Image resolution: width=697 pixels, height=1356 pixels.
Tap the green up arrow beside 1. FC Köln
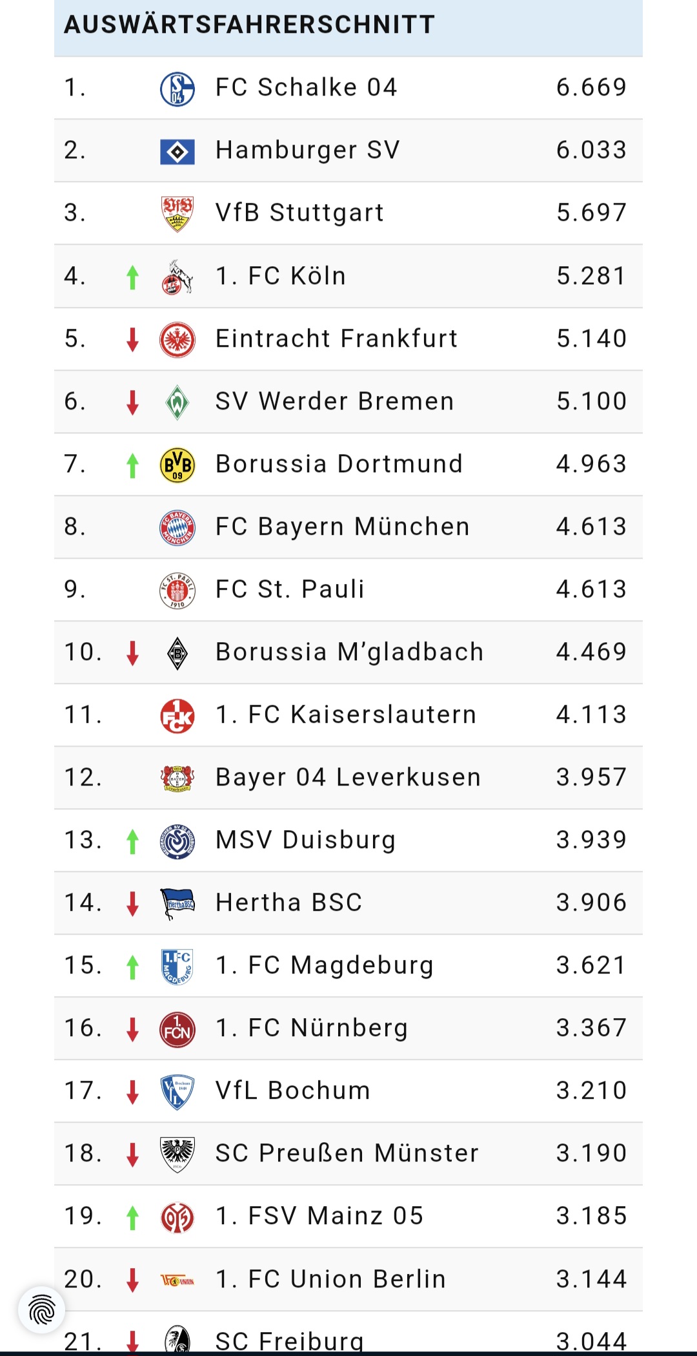click(x=132, y=277)
